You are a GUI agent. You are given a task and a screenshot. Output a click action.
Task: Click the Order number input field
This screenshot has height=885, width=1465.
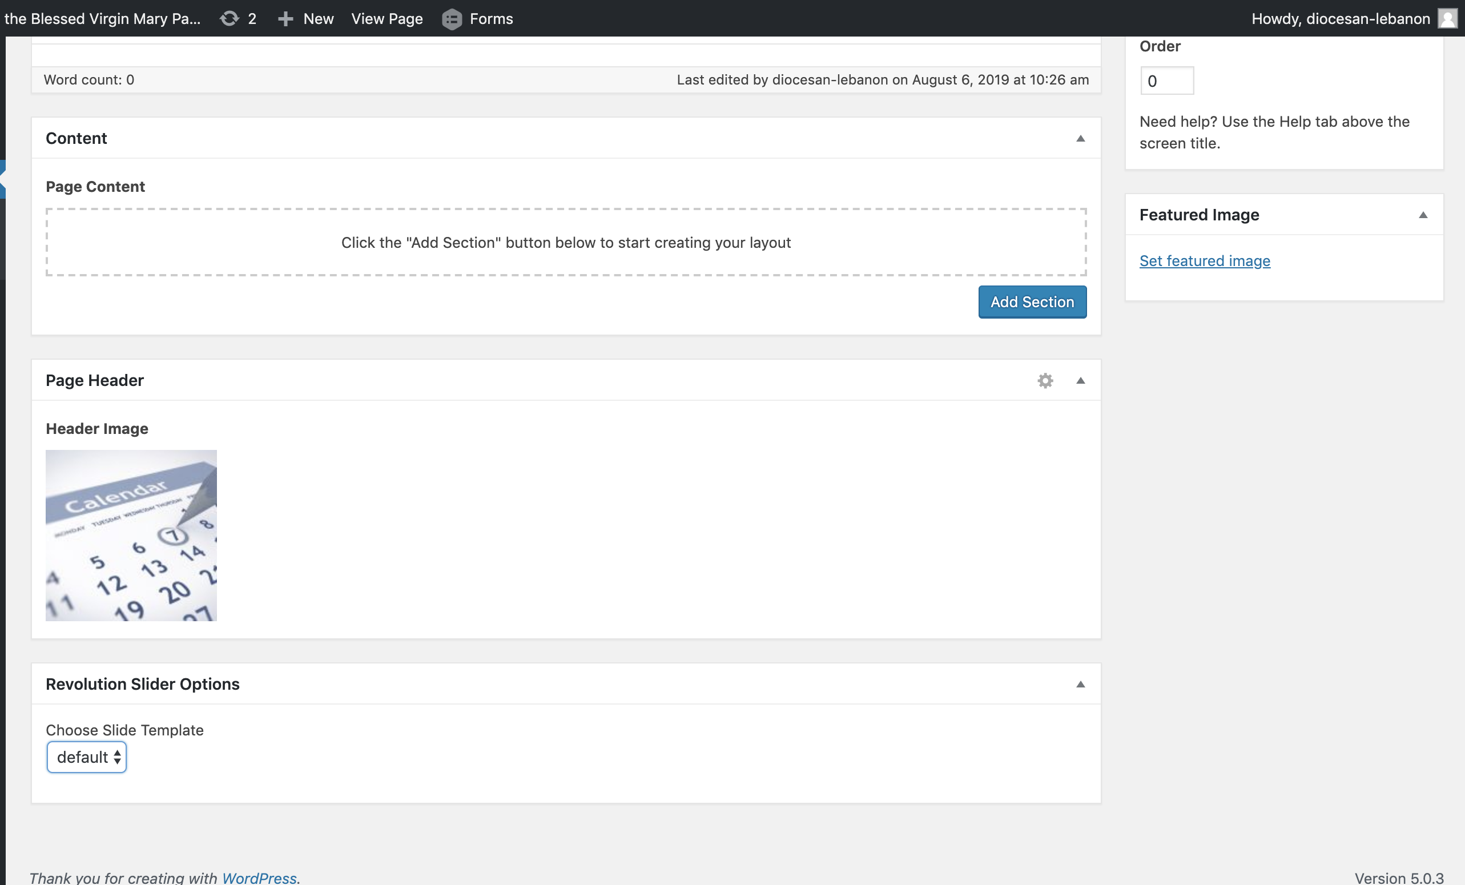click(x=1166, y=81)
